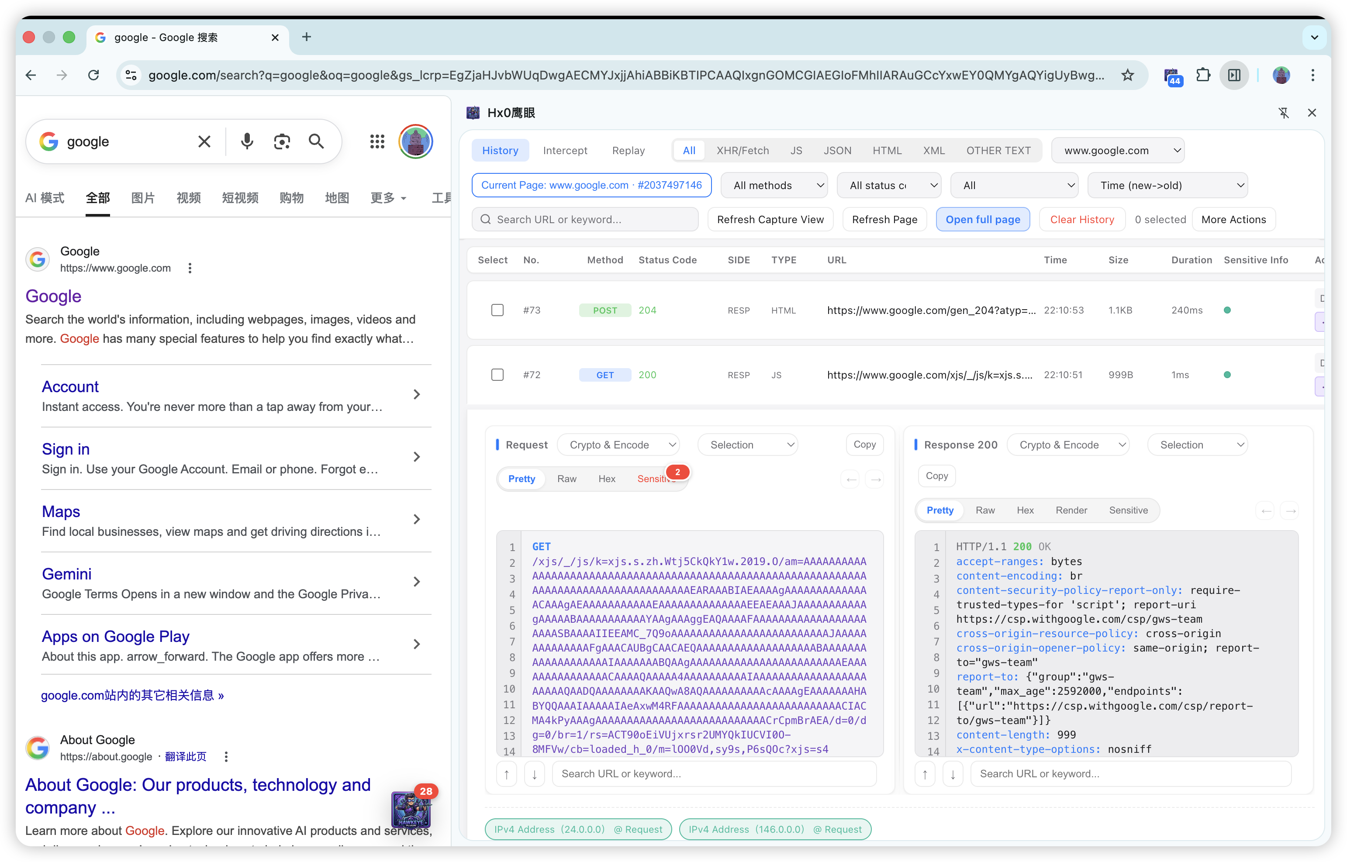Image resolution: width=1347 pixels, height=862 pixels.
Task: Copy the Response content
Action: click(x=936, y=476)
